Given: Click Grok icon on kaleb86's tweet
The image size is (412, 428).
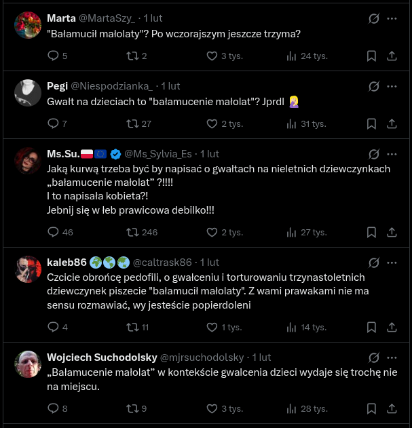Looking at the screenshot, I should click(373, 262).
